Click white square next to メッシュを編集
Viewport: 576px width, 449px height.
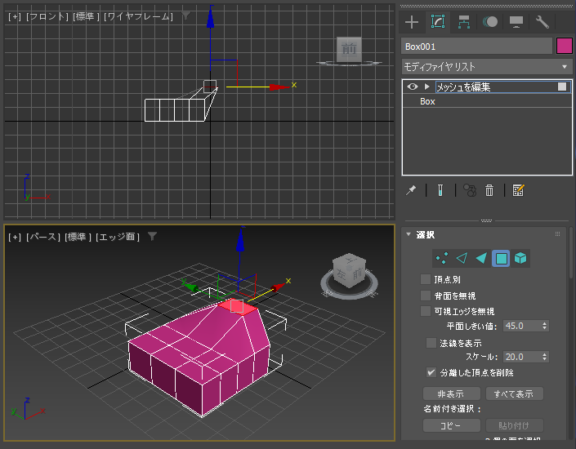point(562,87)
